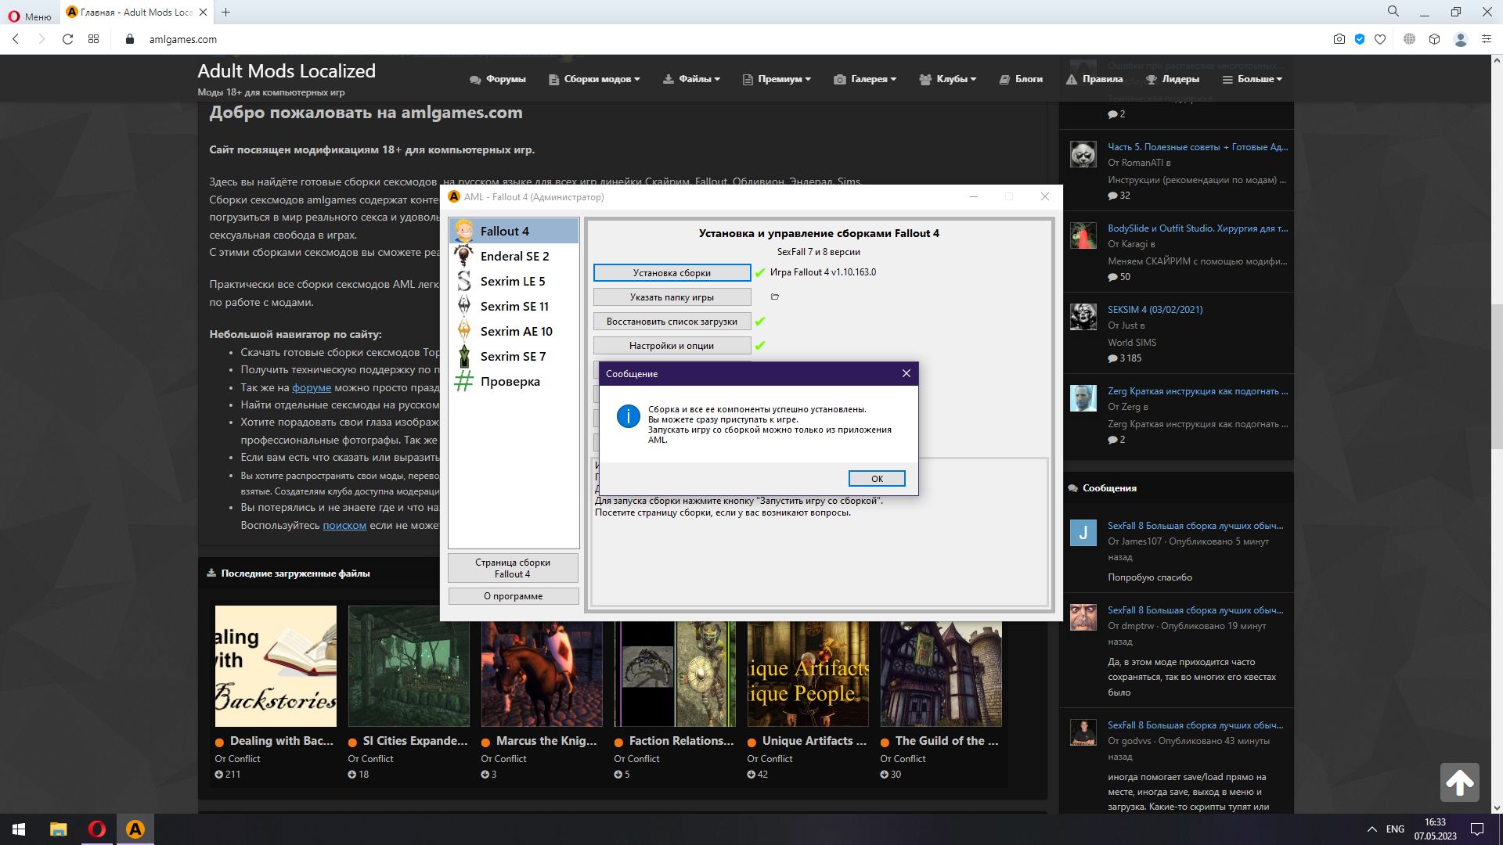Open Dealing with Backstories thumbnail
The width and height of the screenshot is (1503, 845).
276,666
